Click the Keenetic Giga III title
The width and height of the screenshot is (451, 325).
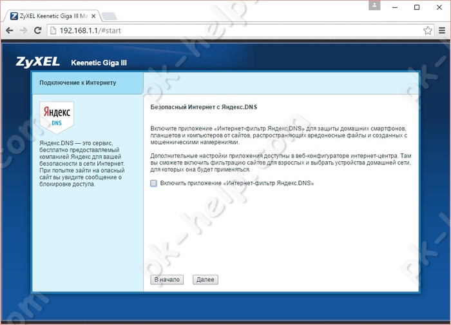point(99,63)
